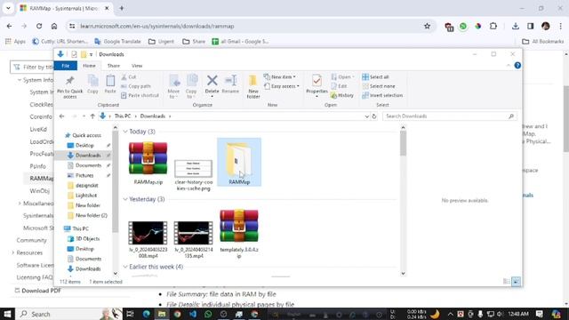
Task: Open All Bookmarks folder
Action: (543, 42)
